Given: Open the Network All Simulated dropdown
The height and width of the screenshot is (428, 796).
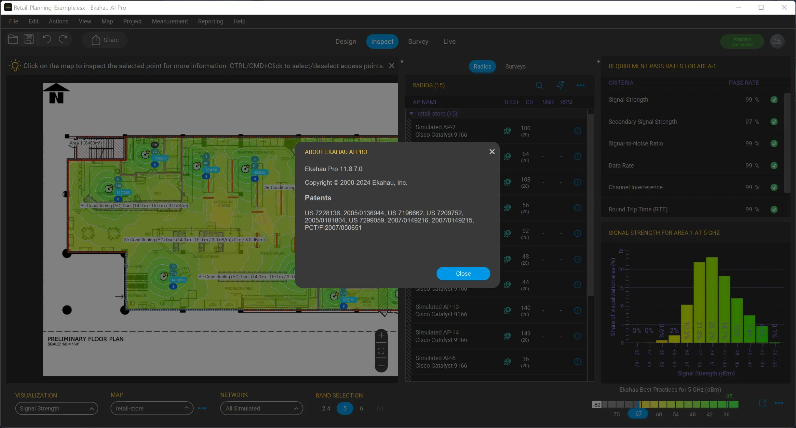Looking at the screenshot, I should tap(261, 409).
